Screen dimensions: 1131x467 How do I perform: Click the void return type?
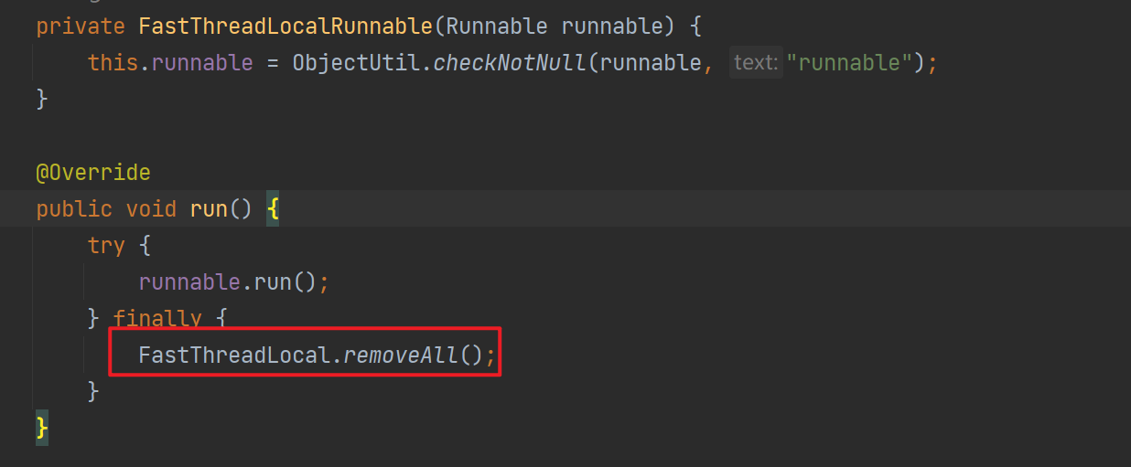(151, 209)
